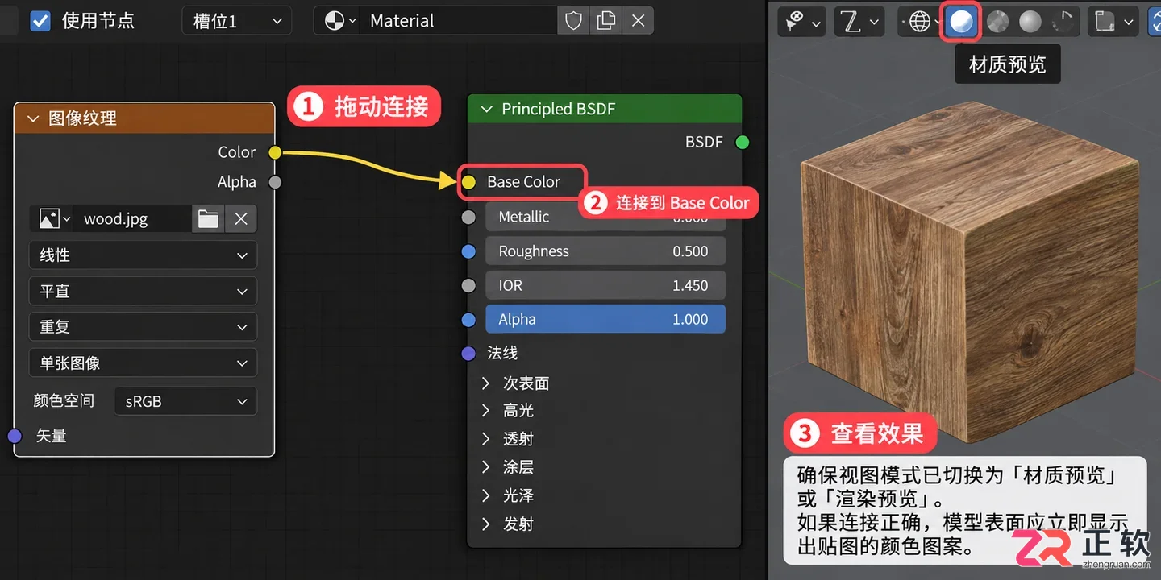Open the 线性 interpolation dropdown
Viewport: 1161px width, 580px height.
[x=143, y=255]
